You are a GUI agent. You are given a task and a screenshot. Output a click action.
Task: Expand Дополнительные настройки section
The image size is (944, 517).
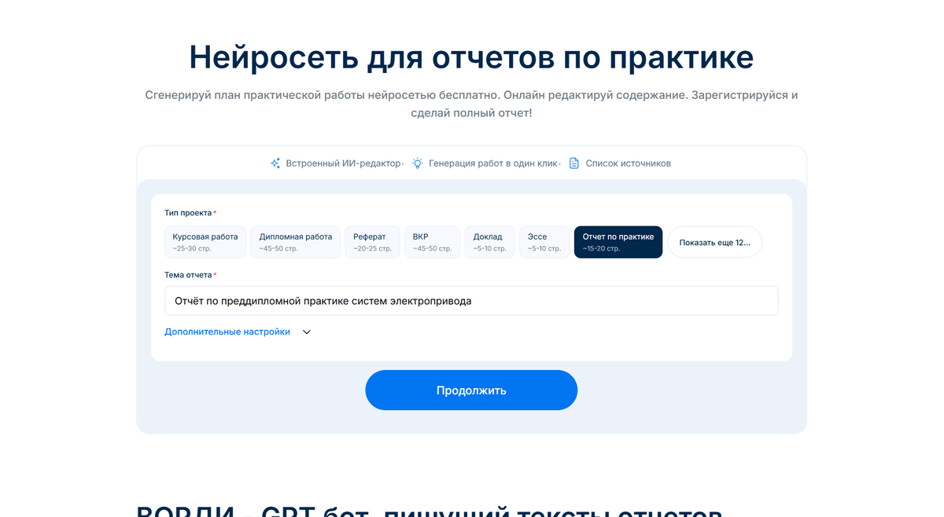coord(227,332)
